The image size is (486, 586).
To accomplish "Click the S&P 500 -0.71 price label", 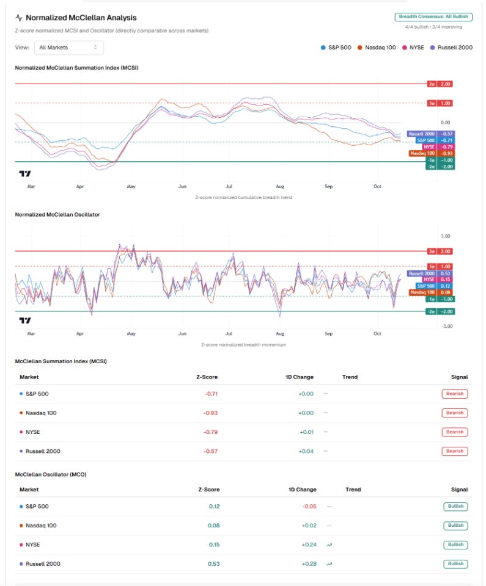I will [435, 140].
